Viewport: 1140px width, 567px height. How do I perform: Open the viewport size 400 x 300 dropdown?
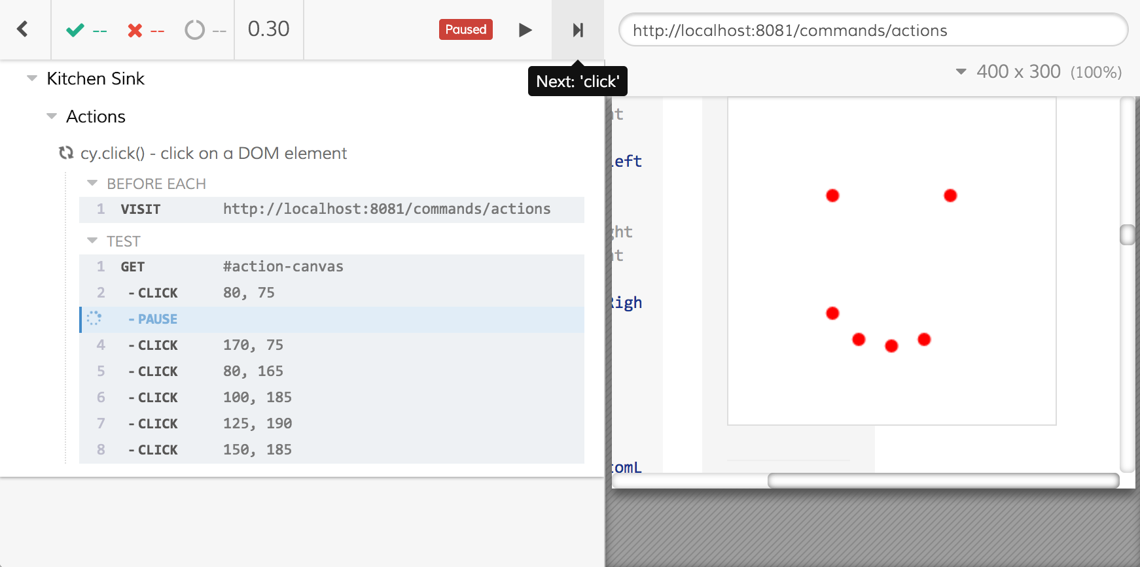pyautogui.click(x=961, y=72)
